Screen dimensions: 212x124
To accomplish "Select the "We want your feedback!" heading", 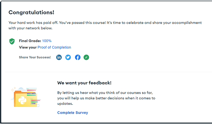I will pos(84,83).
